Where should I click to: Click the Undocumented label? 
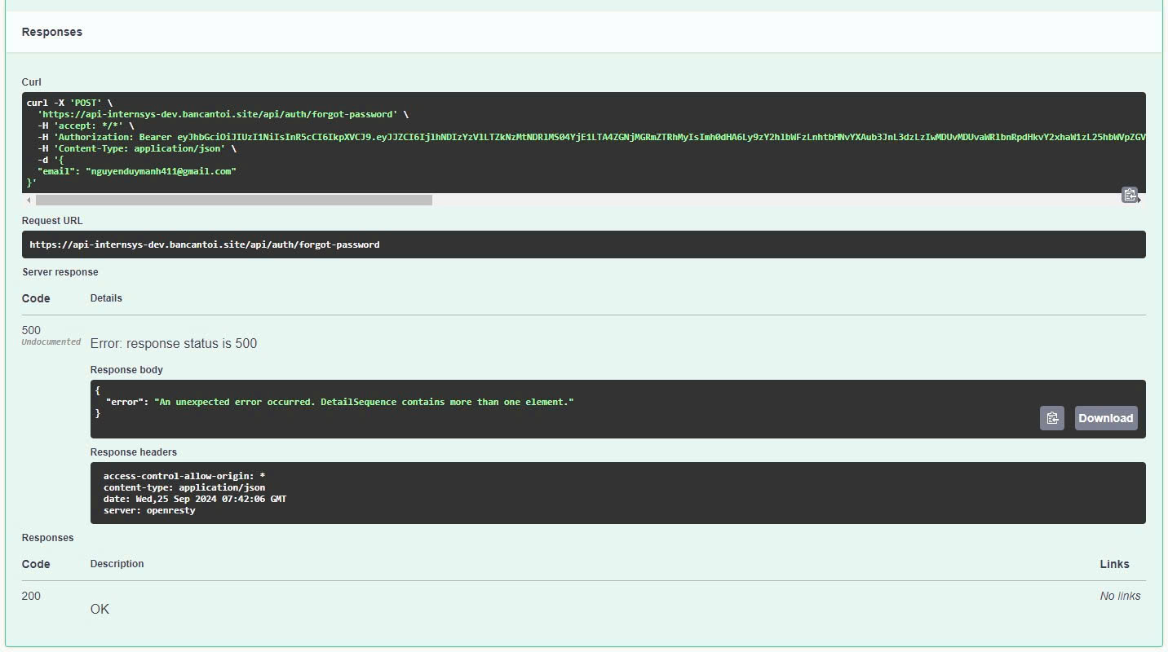[51, 342]
